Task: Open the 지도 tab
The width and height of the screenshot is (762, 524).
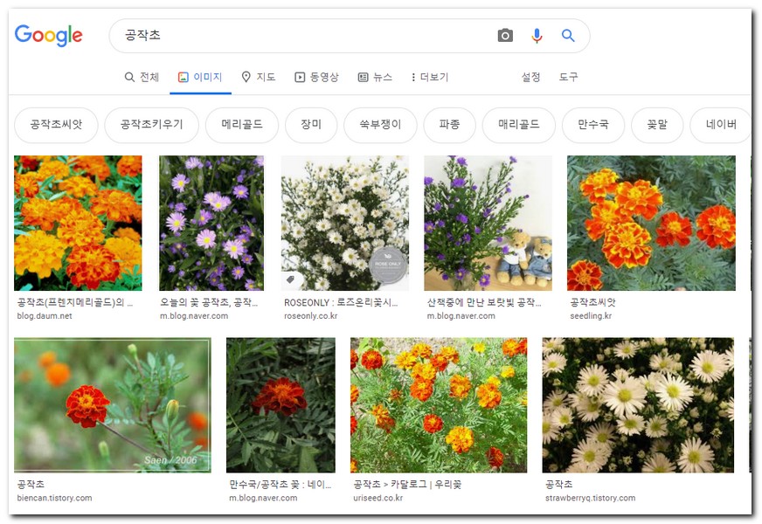Action: 258,77
